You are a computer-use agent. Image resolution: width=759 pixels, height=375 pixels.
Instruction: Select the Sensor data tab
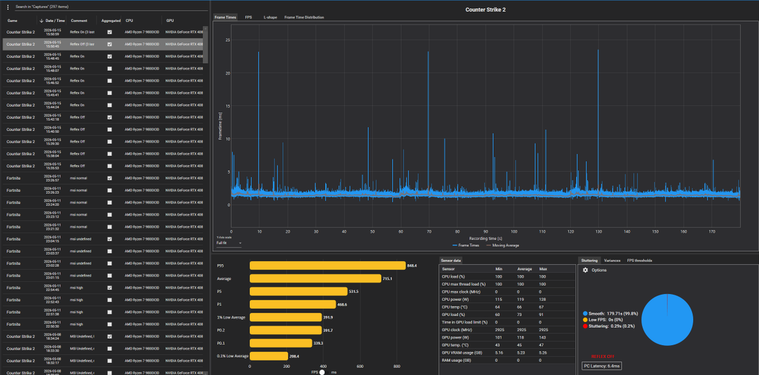click(452, 260)
